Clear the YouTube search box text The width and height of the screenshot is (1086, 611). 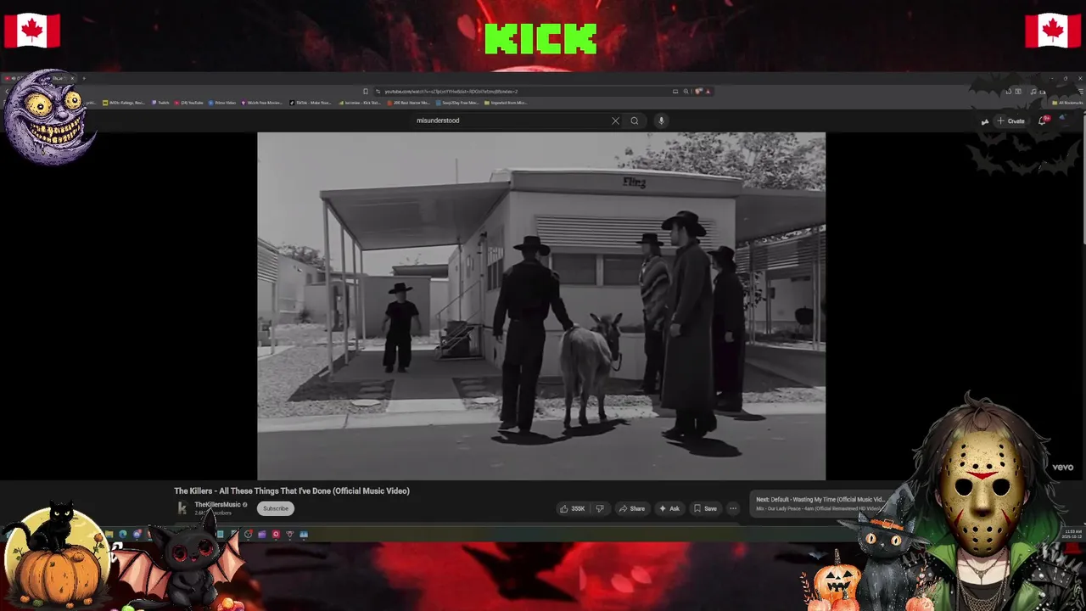(x=615, y=121)
